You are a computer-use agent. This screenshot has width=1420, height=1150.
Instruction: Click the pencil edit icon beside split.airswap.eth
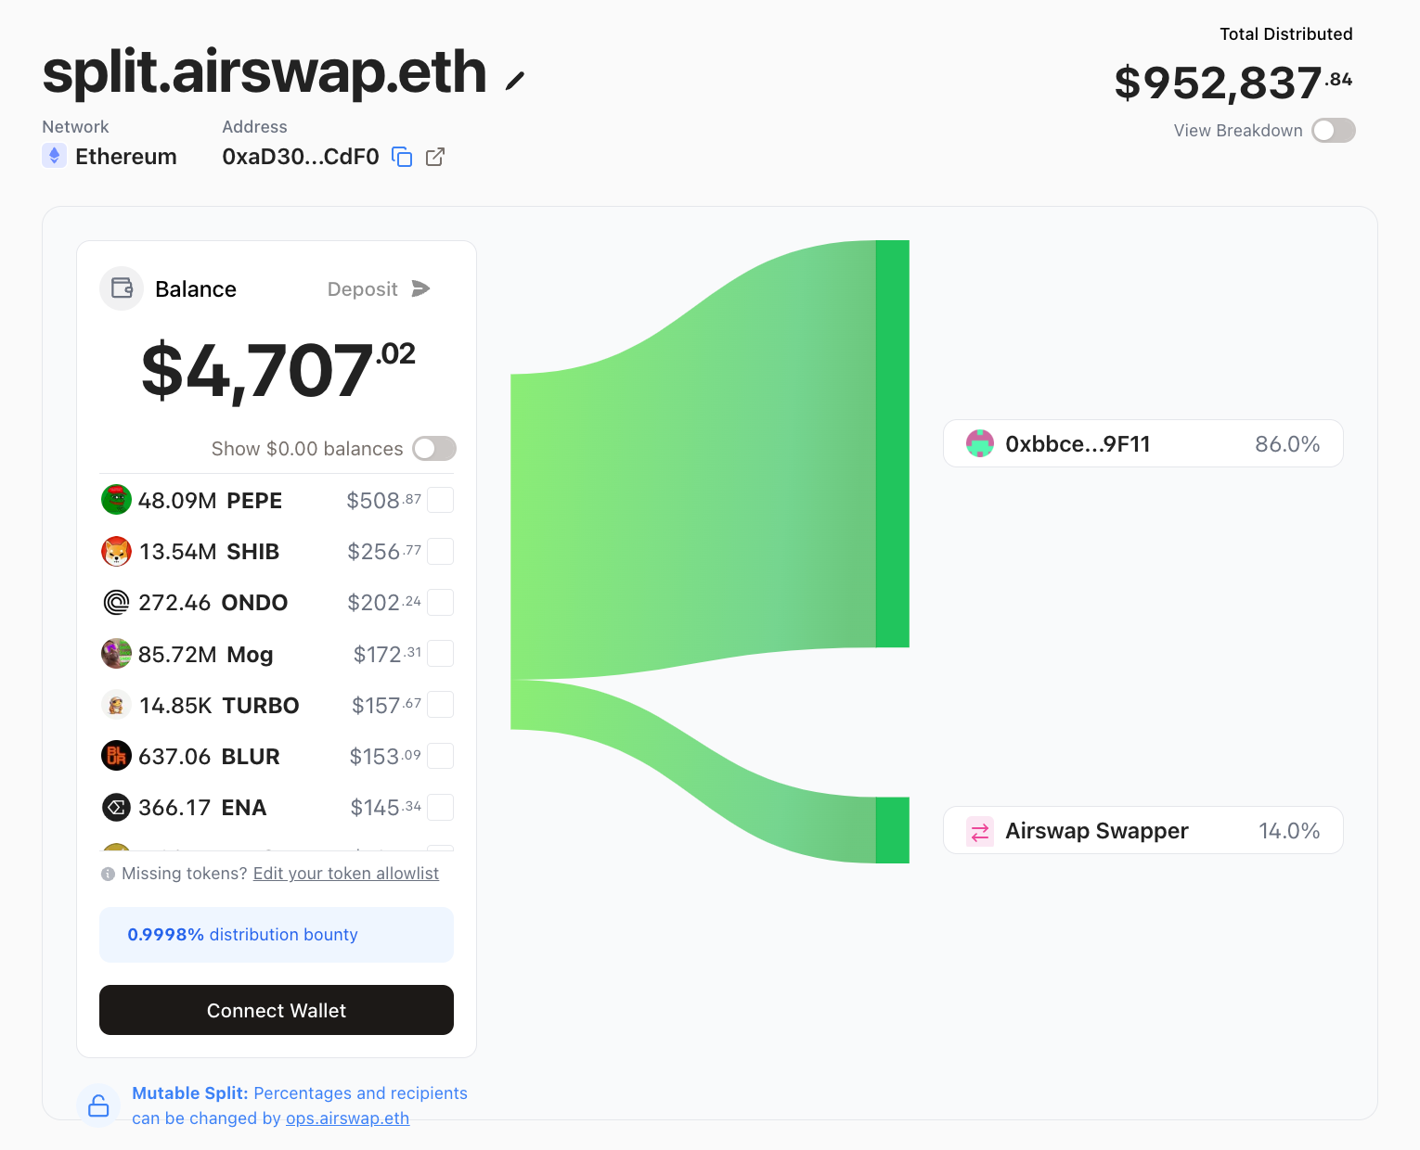coord(515,82)
